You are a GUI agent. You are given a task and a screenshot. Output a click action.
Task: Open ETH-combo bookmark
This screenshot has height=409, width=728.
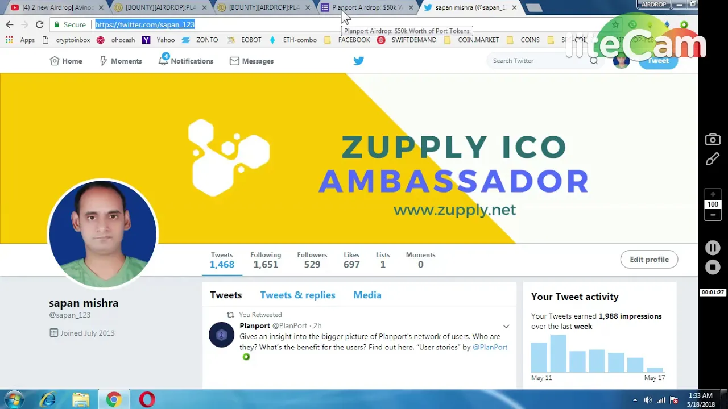[x=292, y=40]
